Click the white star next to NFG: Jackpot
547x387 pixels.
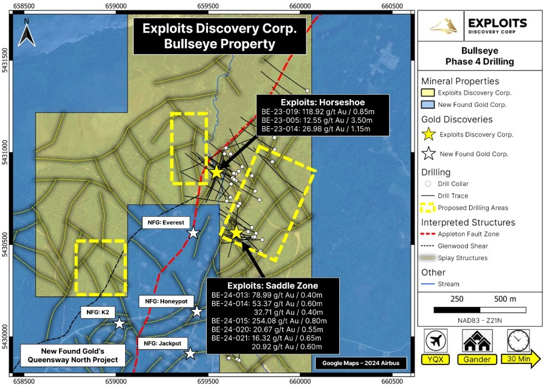click(190, 353)
